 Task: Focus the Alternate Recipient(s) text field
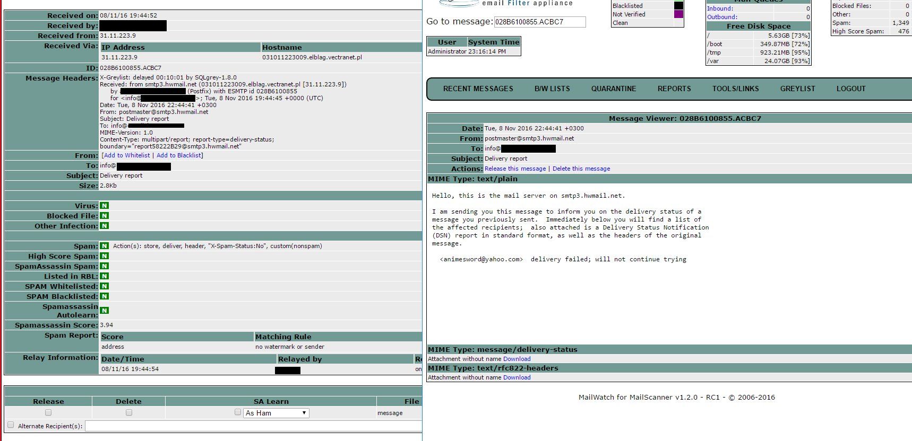click(x=254, y=426)
